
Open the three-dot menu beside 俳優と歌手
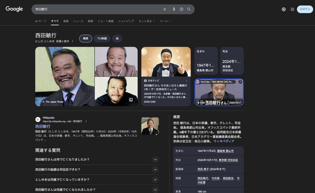pyautogui.click(x=73, y=41)
